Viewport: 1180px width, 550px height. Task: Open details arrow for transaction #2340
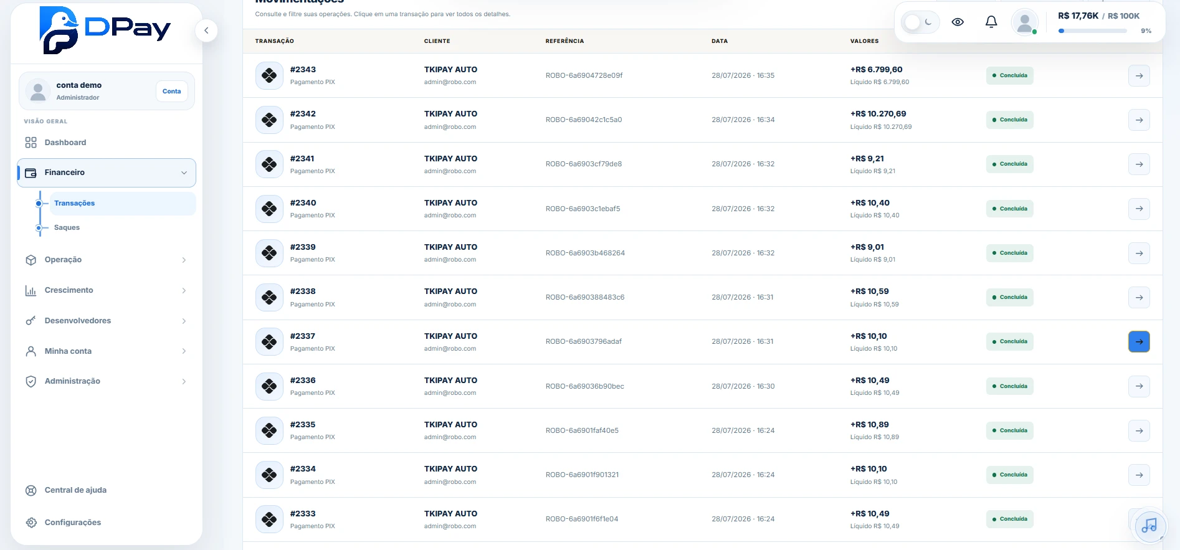(1139, 209)
